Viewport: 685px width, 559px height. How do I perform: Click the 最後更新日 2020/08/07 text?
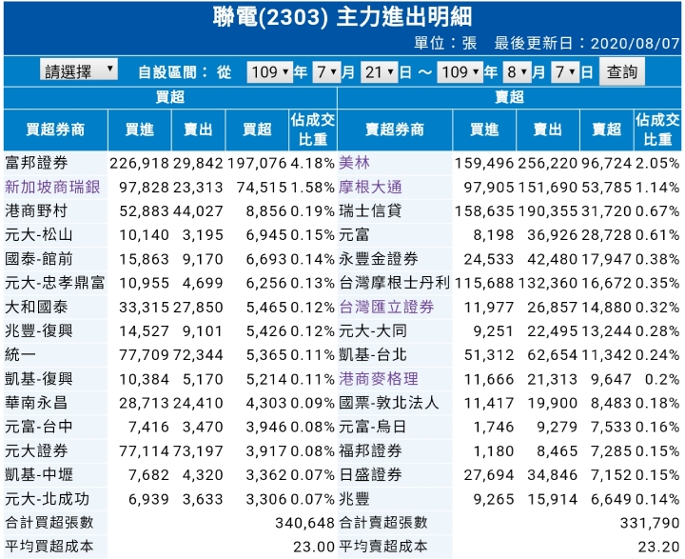coord(587,43)
